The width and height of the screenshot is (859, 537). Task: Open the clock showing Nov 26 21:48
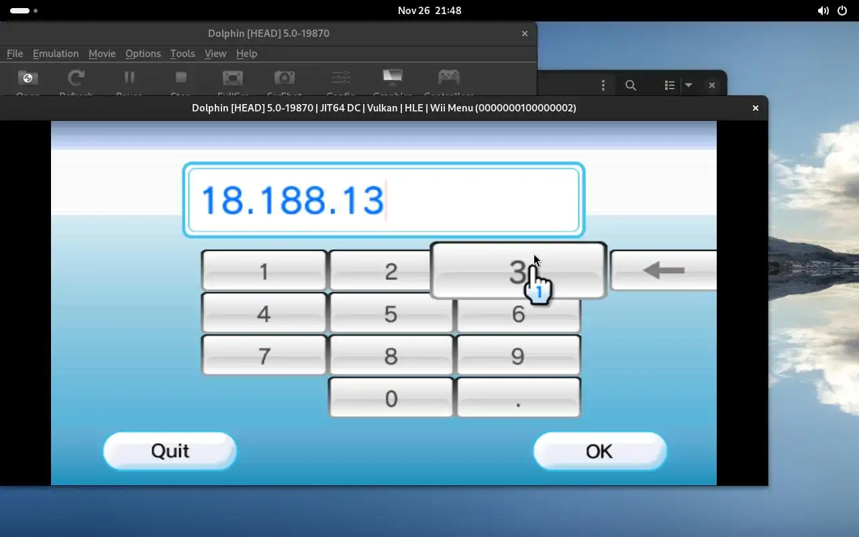(x=429, y=11)
